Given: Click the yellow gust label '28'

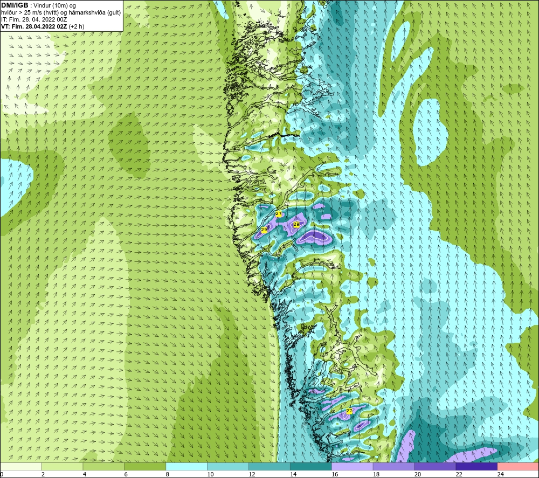Looking at the screenshot, I should point(296,224).
